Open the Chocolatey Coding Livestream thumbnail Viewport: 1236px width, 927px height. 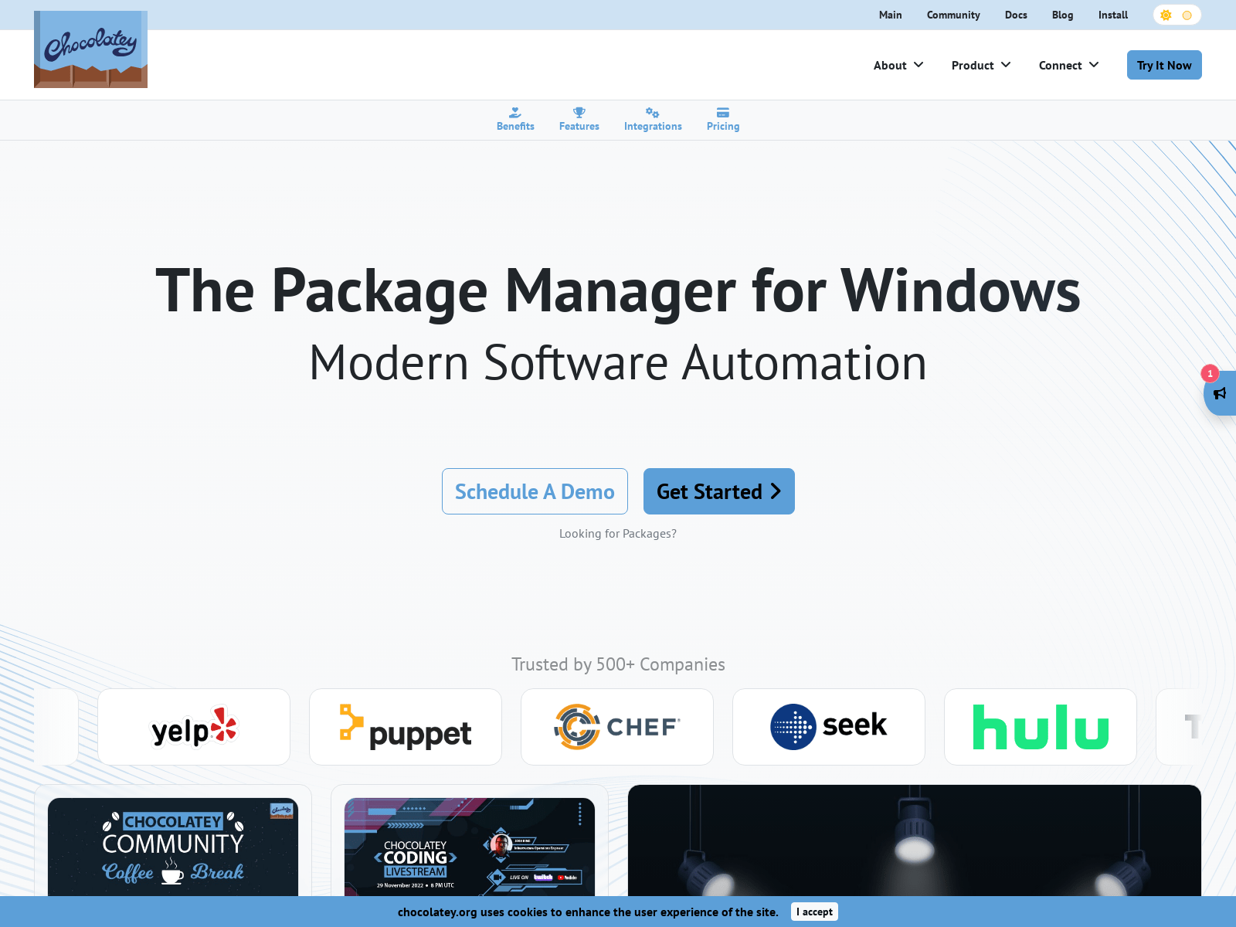coord(470,847)
